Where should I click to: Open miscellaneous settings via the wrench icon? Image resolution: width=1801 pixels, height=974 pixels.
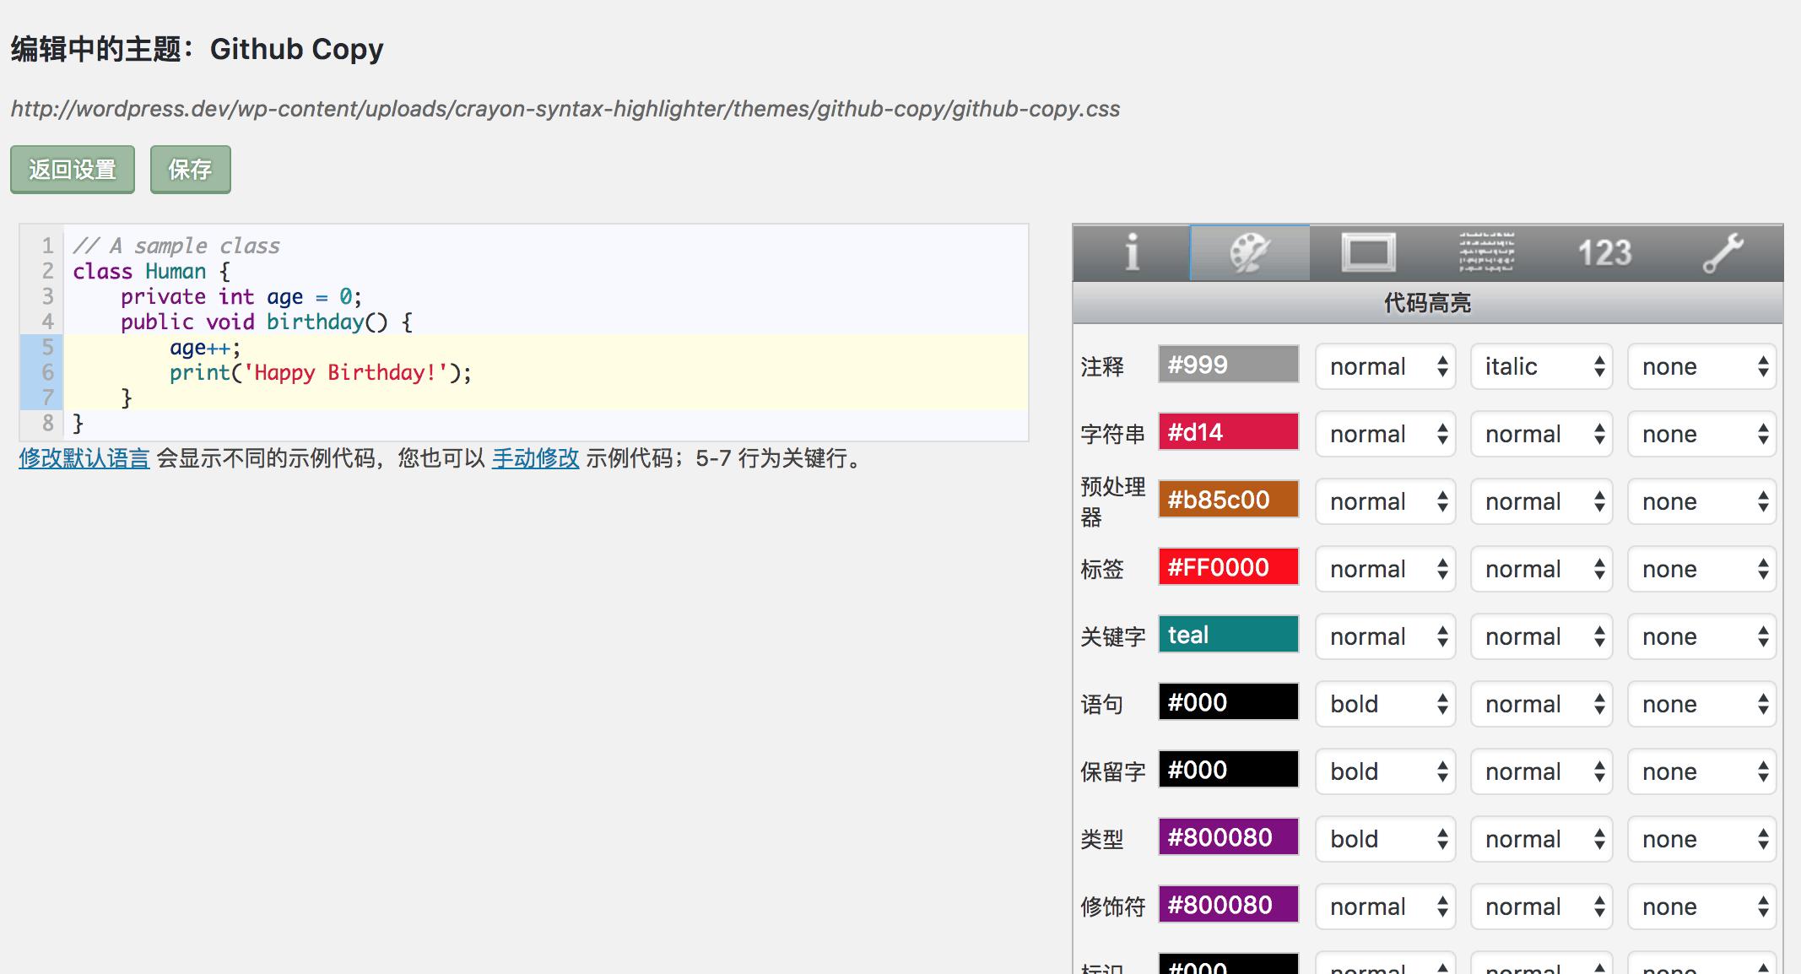(x=1726, y=251)
